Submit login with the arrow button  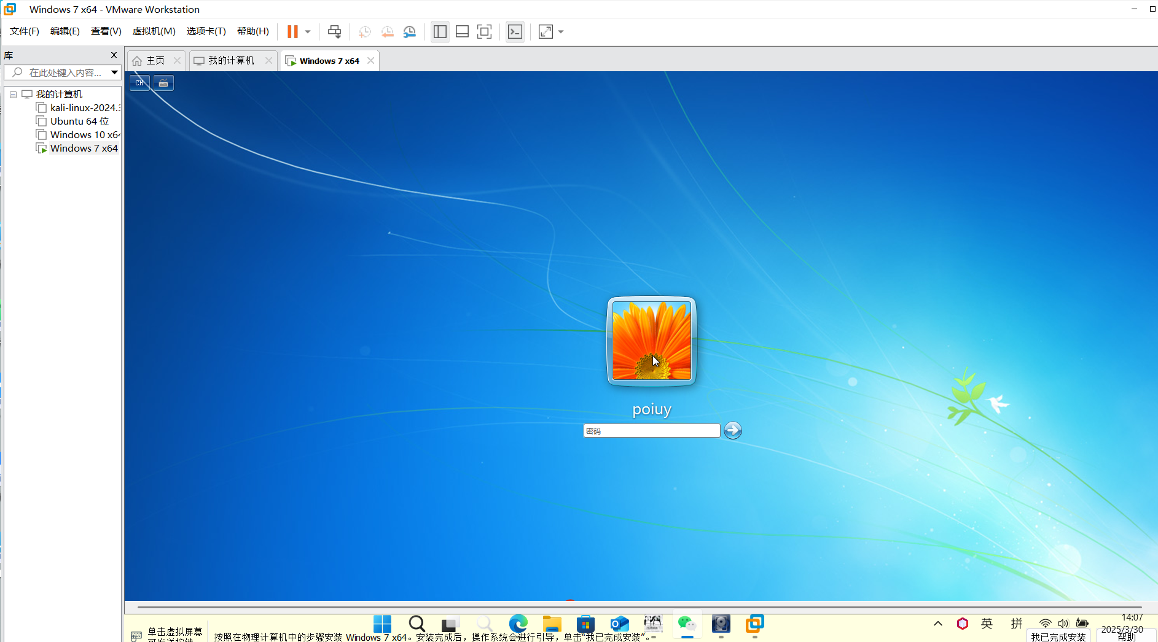click(x=733, y=430)
